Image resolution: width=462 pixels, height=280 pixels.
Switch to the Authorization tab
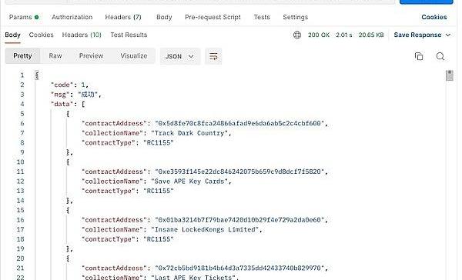coord(72,17)
